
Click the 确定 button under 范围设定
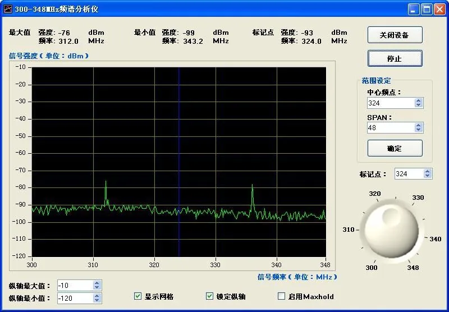pos(395,148)
